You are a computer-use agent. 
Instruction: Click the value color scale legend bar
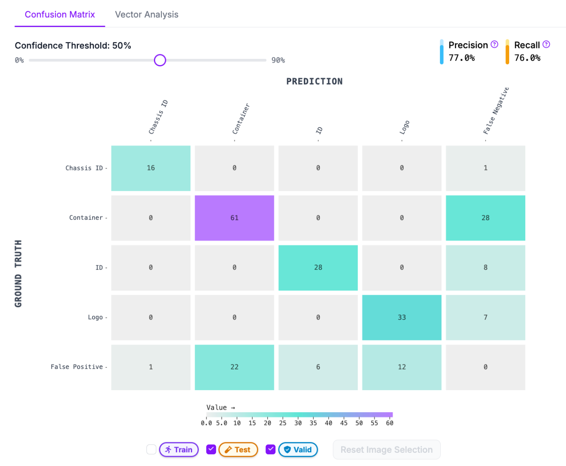pos(299,415)
